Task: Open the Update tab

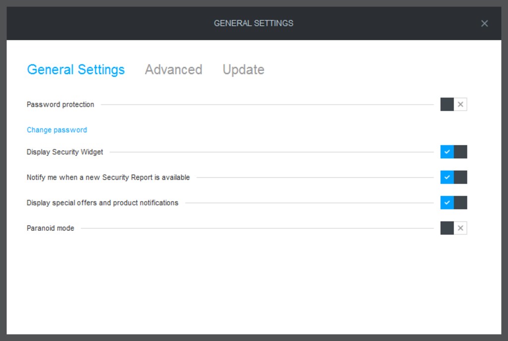Action: pyautogui.click(x=243, y=69)
